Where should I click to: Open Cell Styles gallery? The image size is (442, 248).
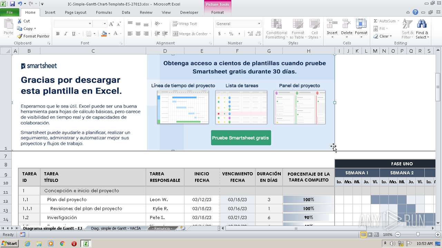click(314, 29)
